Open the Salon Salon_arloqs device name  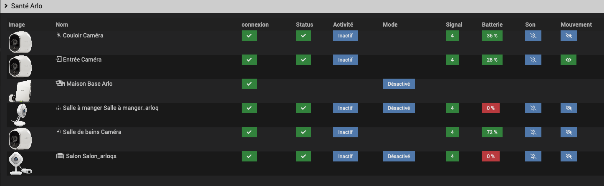tap(86, 156)
